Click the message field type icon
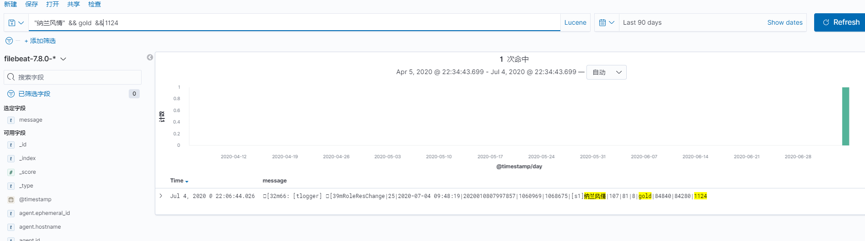The height and width of the screenshot is (241, 865). click(x=11, y=120)
